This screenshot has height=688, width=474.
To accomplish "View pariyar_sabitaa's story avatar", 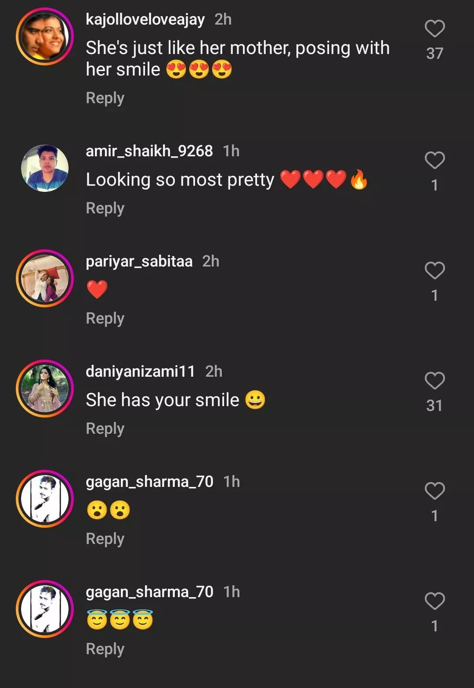I will click(45, 278).
